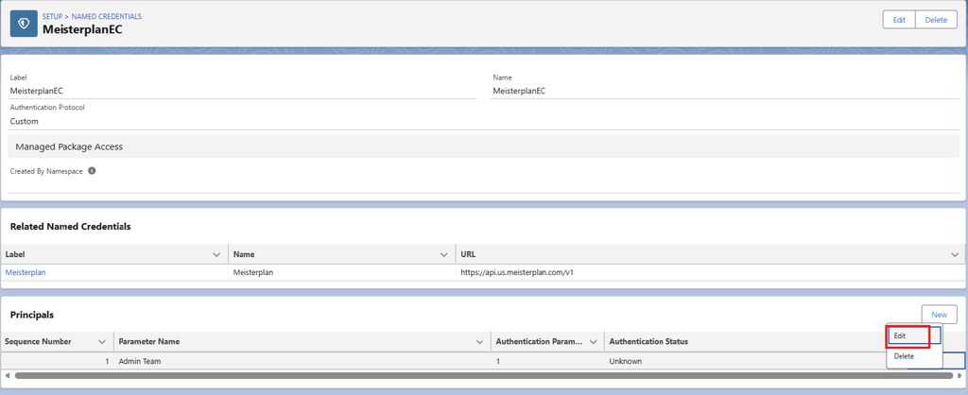This screenshot has height=395, width=968.
Task: Go to the NAMED CREDENTIALS breadcrumb
Action: click(107, 17)
